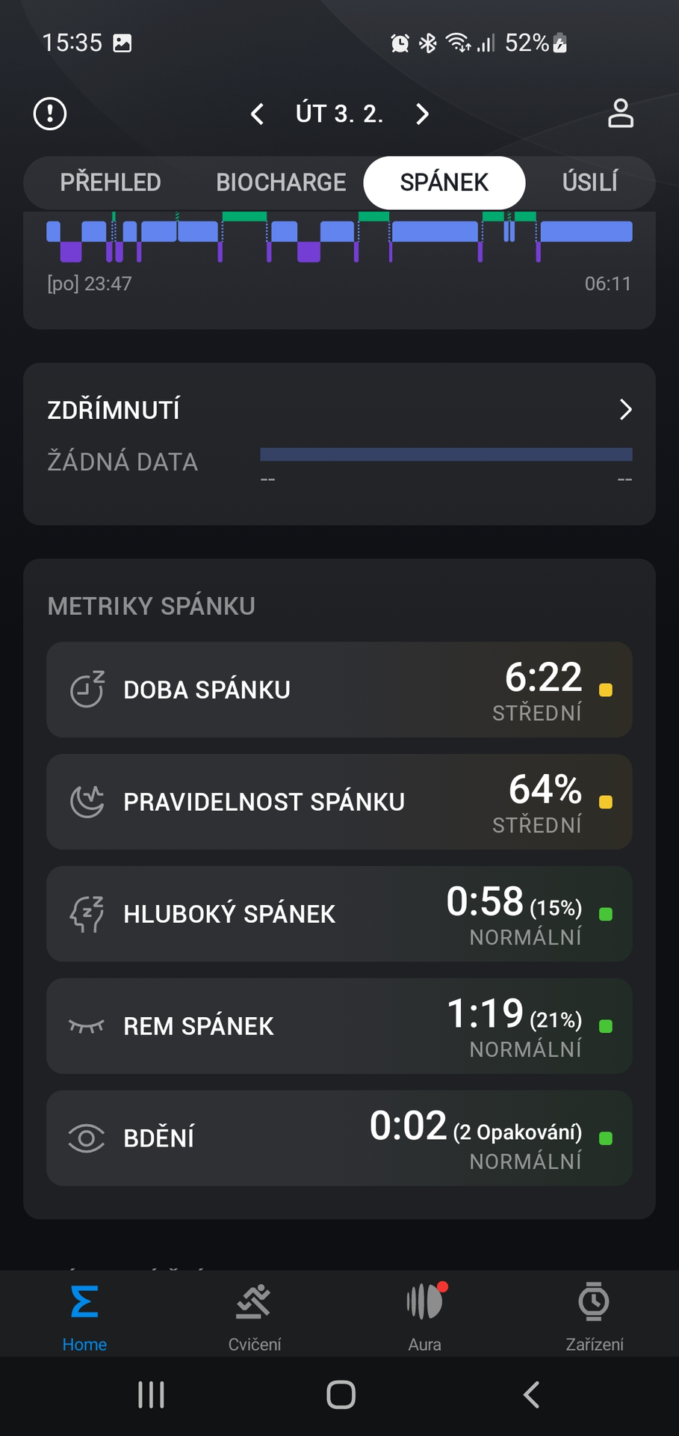Tap the BDĚNÍ open eye icon
The height and width of the screenshot is (1436, 679).
point(87,1138)
